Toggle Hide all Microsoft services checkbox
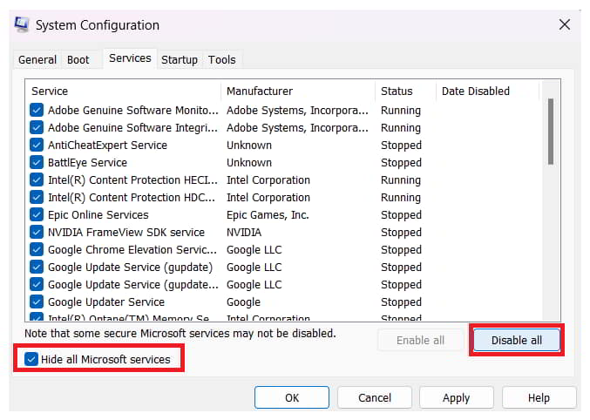 coord(31,359)
